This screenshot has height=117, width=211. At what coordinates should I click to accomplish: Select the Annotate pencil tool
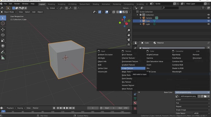coord(3,52)
